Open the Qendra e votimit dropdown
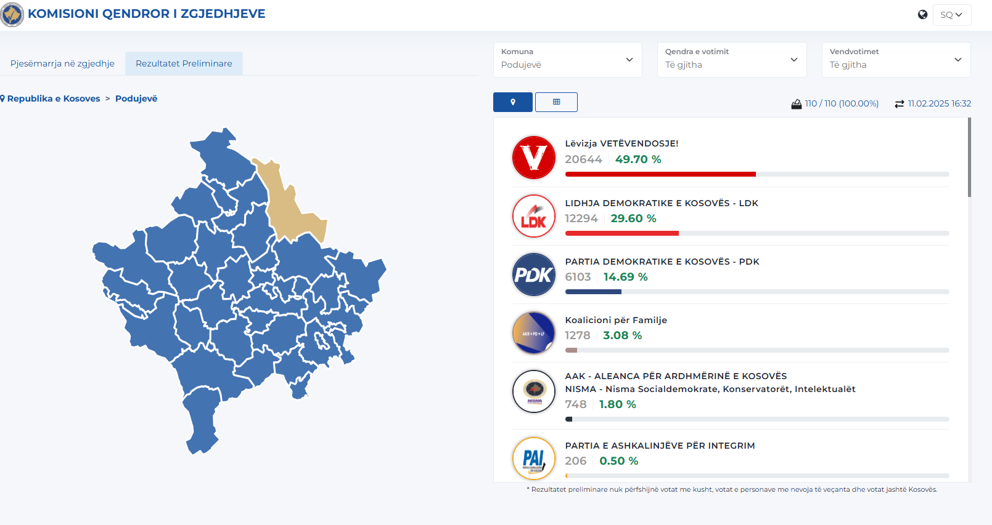Screen dimensions: 992x525 732,60
